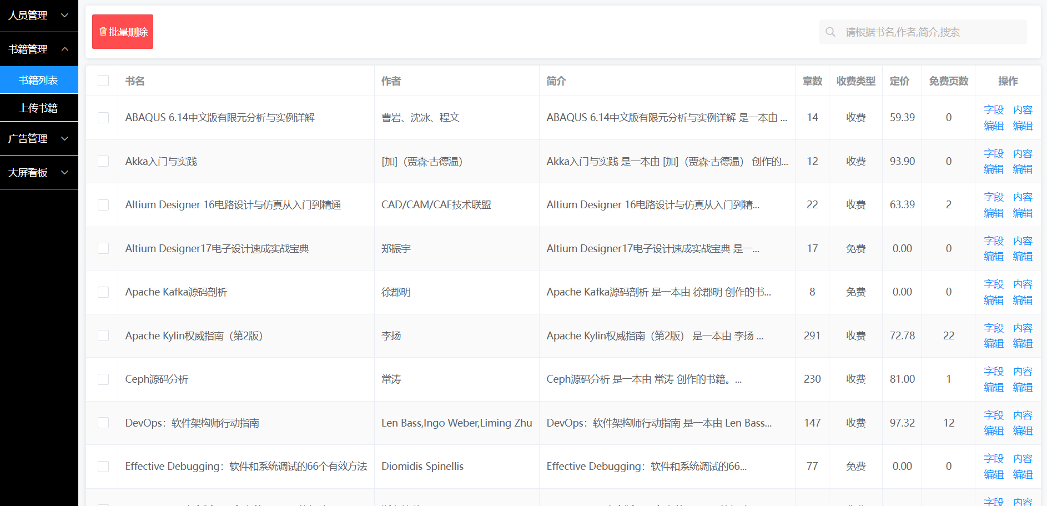Collapse the 书籍管理 sidebar menu
This screenshot has width=1047, height=506.
coord(39,49)
